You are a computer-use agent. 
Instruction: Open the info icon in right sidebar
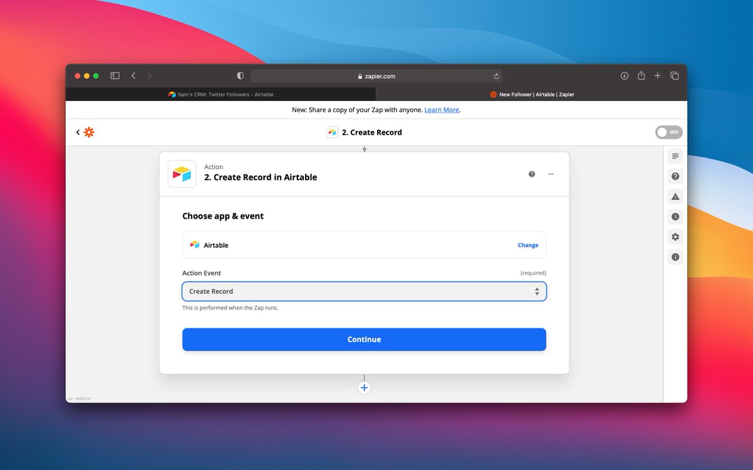[x=675, y=257]
